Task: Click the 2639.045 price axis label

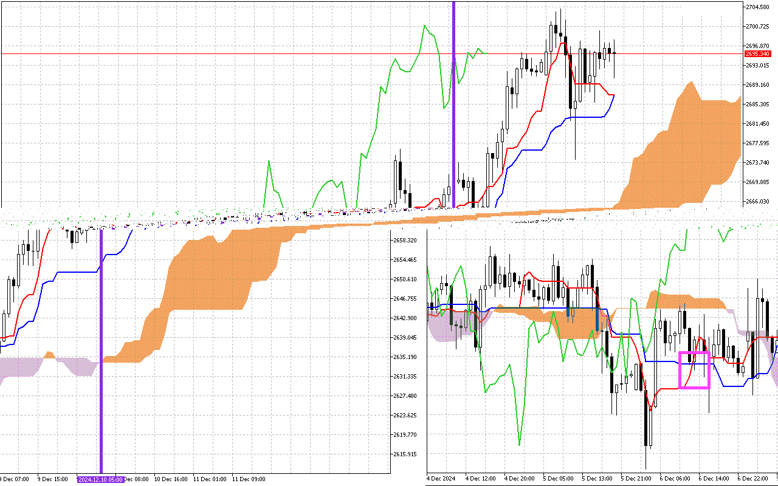Action: coord(405,338)
